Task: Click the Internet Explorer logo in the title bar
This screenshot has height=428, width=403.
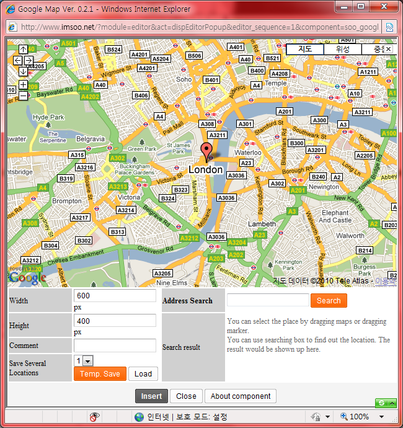Action: pos(11,9)
